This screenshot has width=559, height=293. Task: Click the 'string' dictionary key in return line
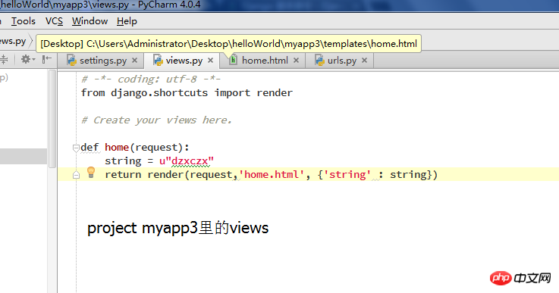(347, 174)
